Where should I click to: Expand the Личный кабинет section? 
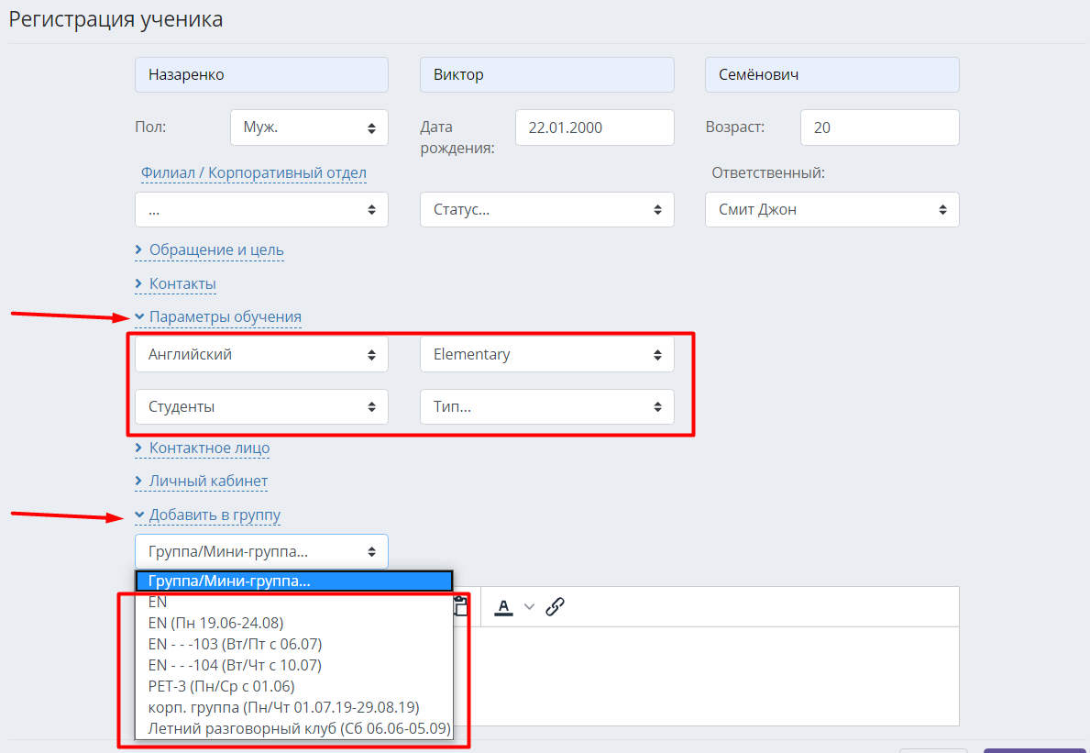(201, 481)
